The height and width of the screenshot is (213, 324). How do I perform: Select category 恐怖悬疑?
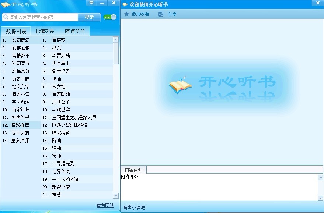[21, 71]
